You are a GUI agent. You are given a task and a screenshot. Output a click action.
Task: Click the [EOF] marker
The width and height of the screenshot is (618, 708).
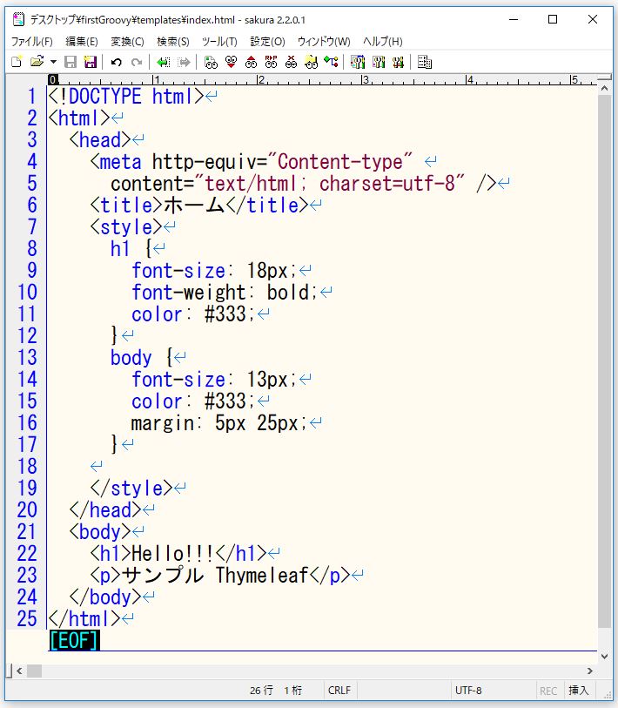74,640
